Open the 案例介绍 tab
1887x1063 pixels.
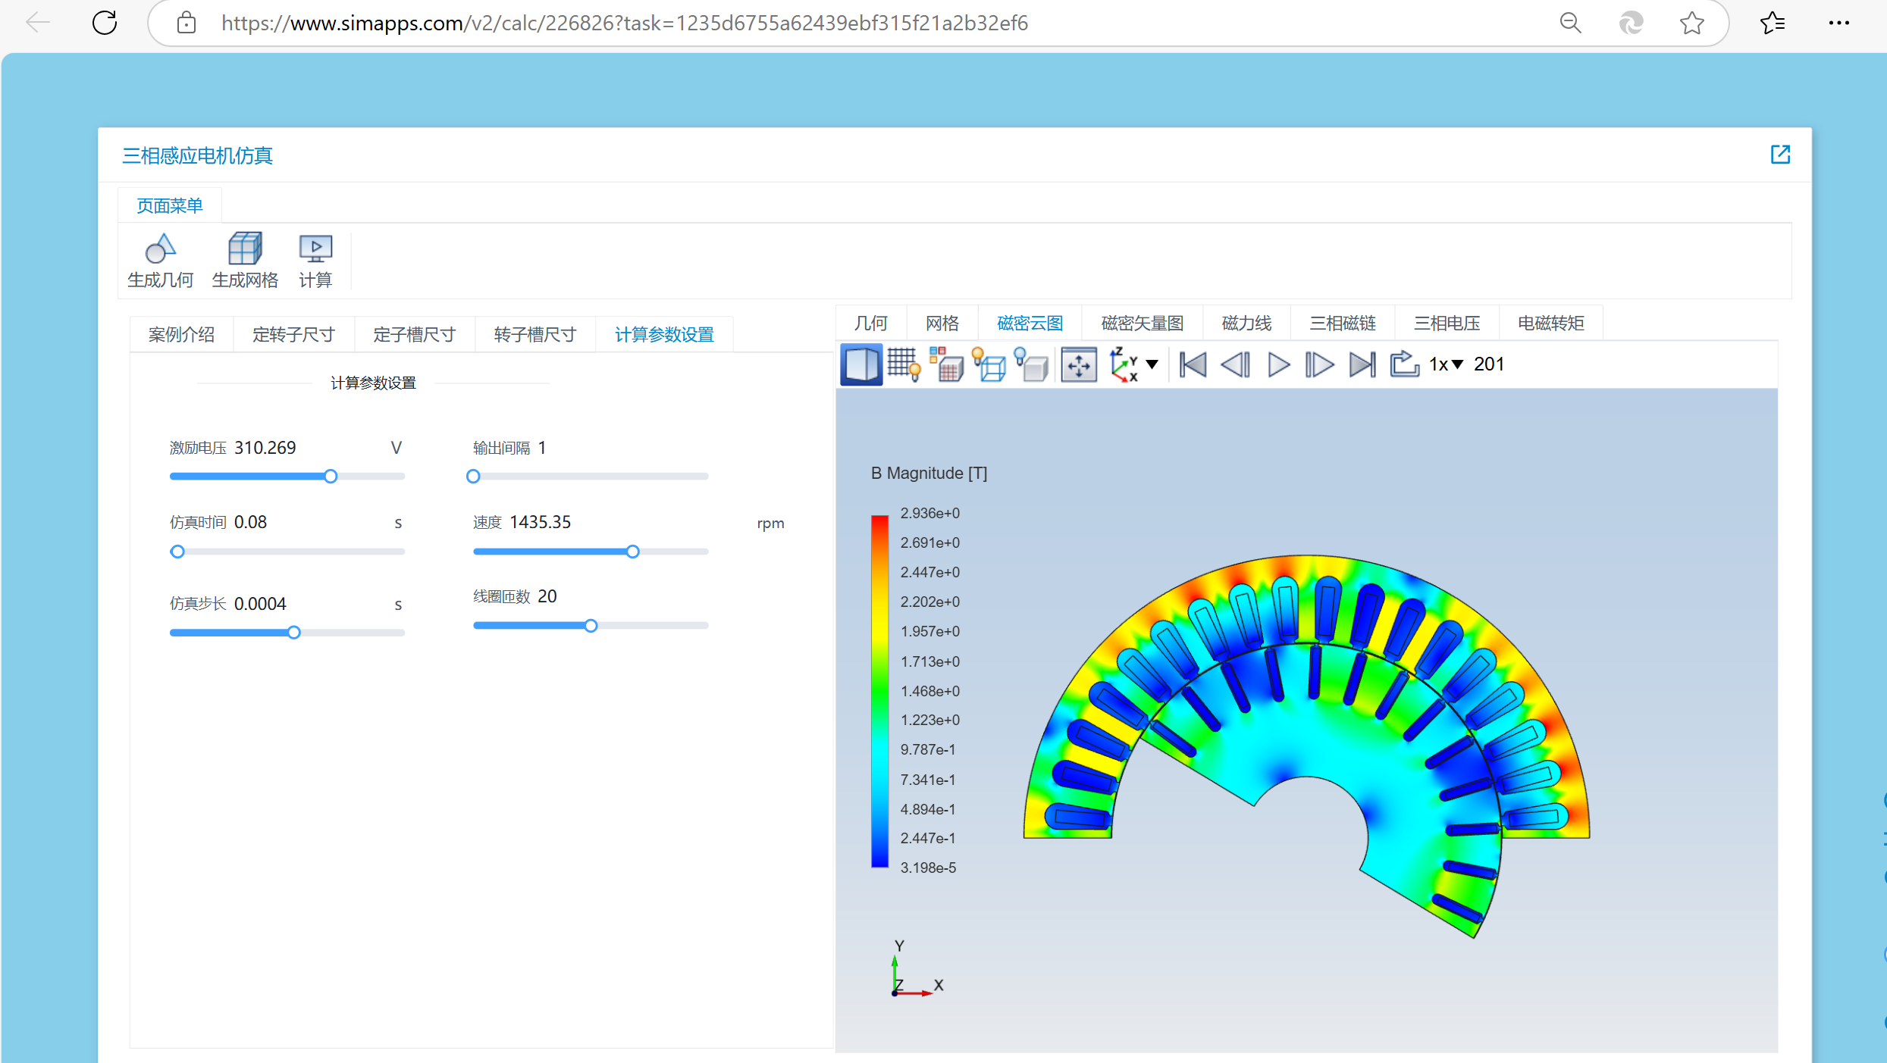tap(181, 335)
